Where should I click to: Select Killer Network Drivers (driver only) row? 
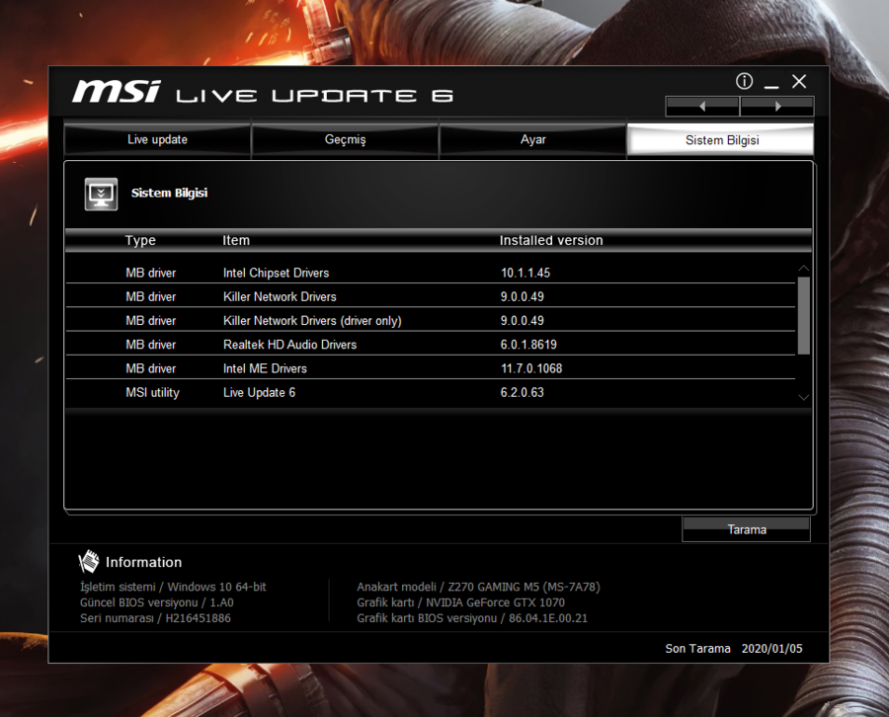(431, 320)
